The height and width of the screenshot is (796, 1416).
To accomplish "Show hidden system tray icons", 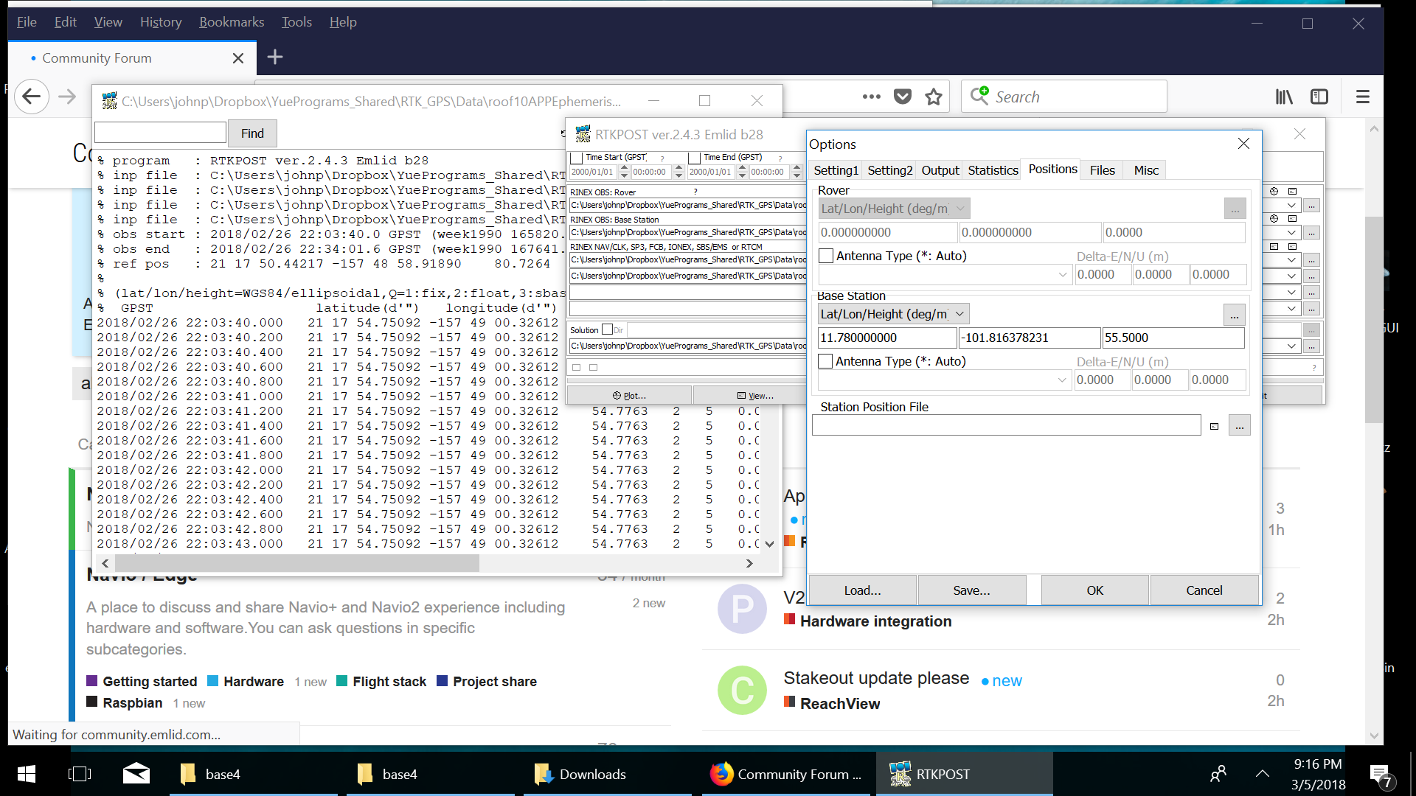I will [x=1263, y=774].
